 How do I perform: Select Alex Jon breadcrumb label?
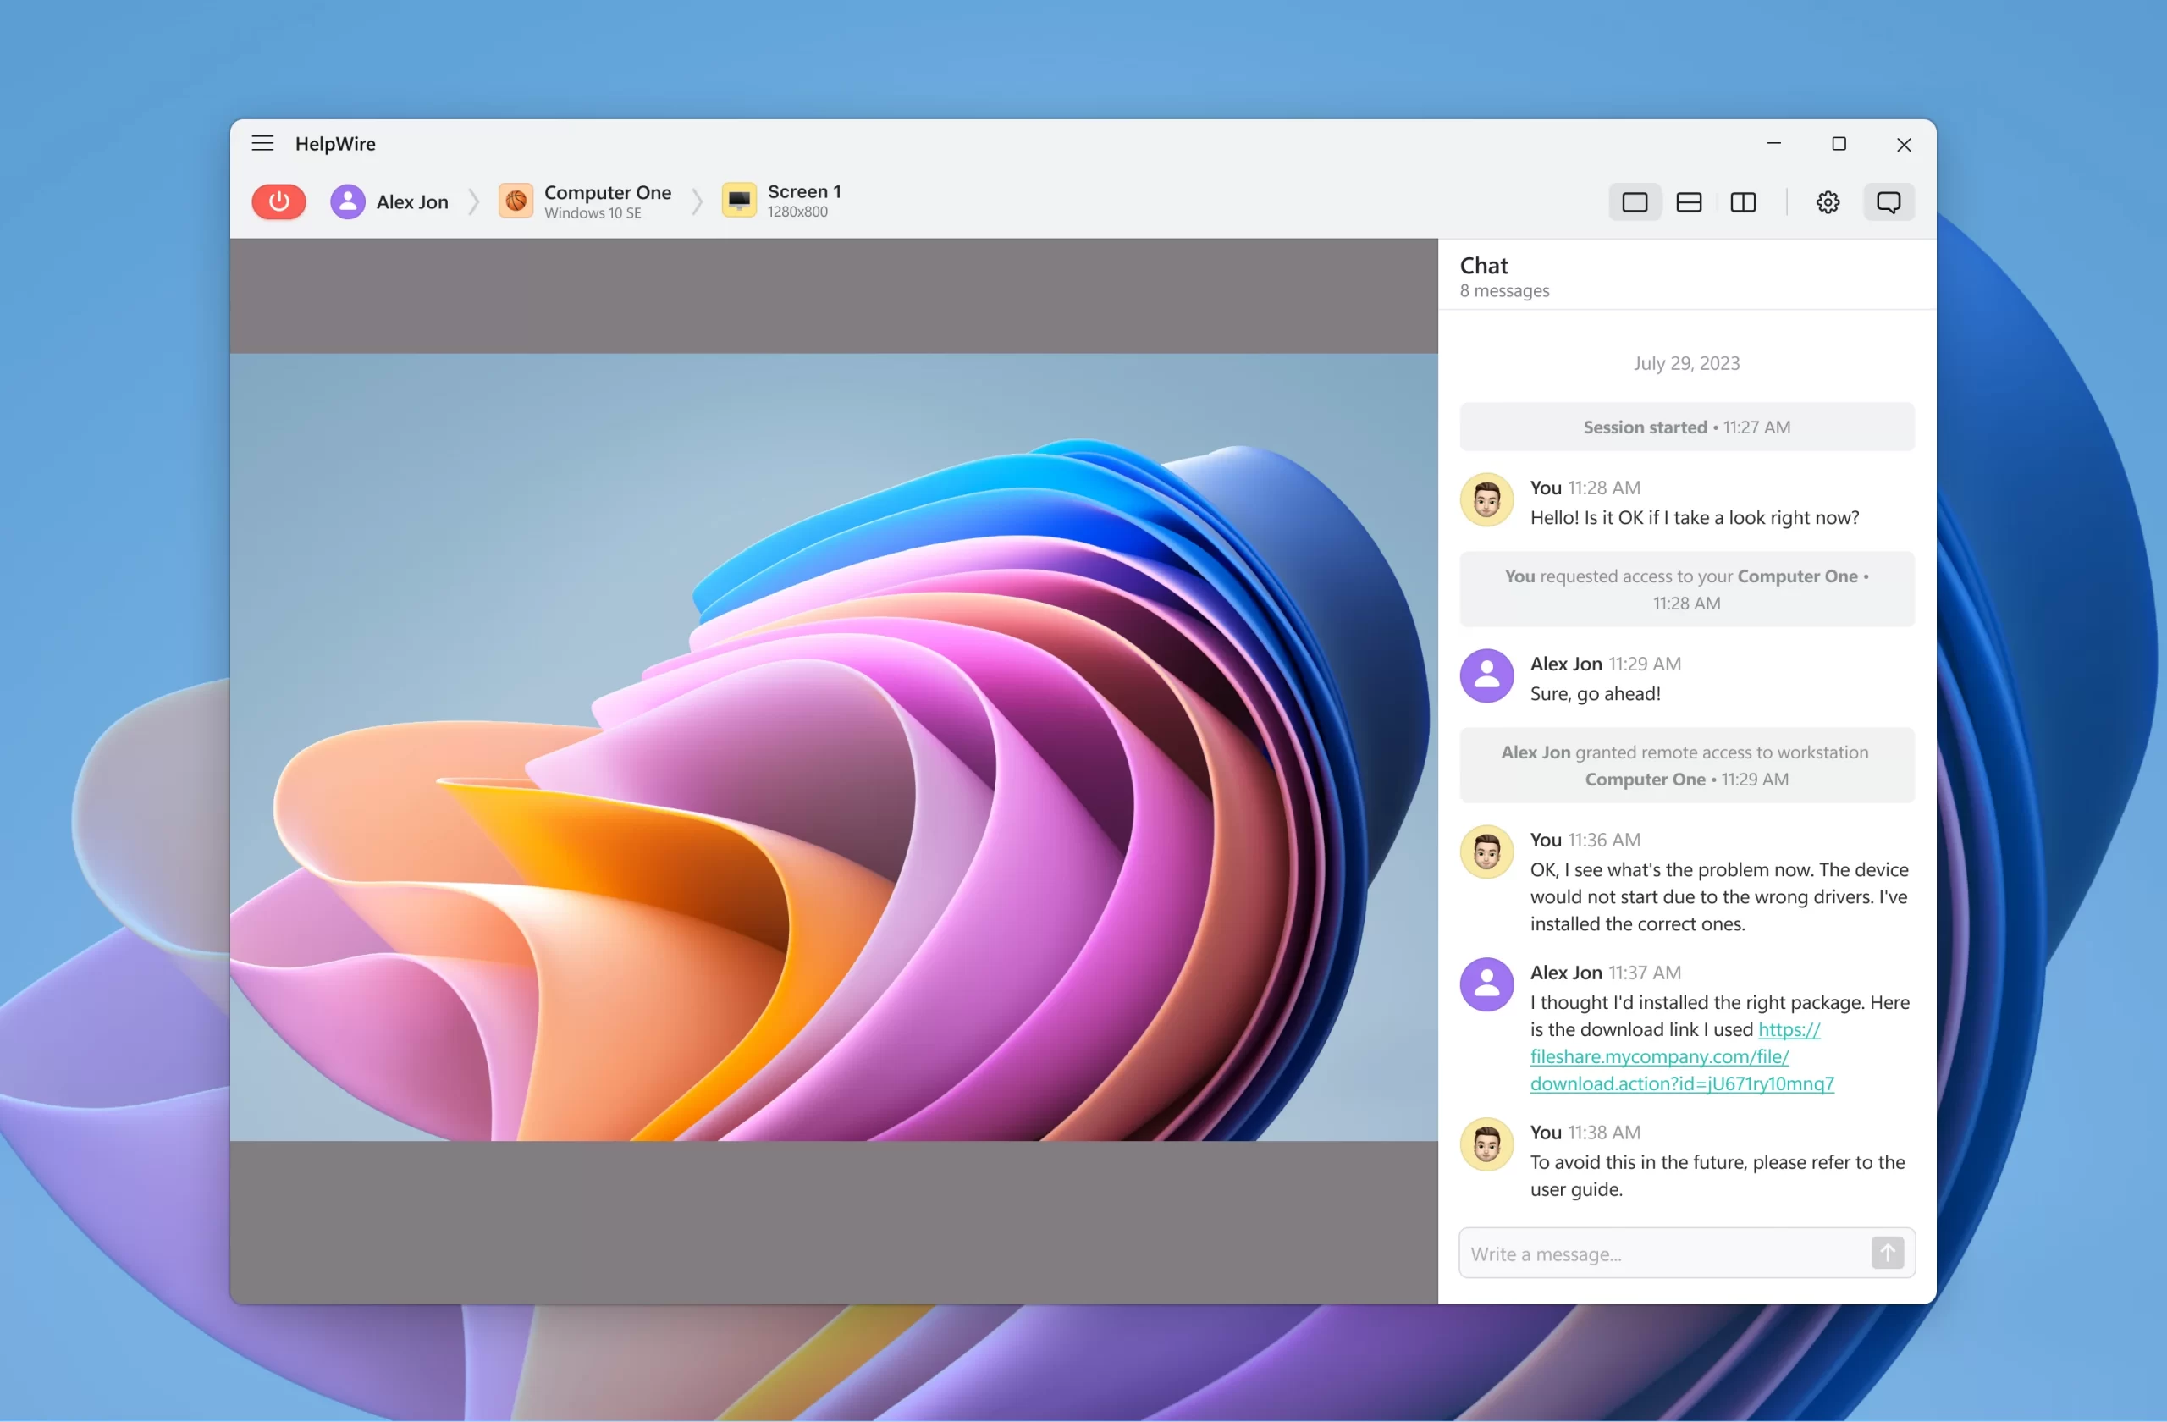pos(412,202)
